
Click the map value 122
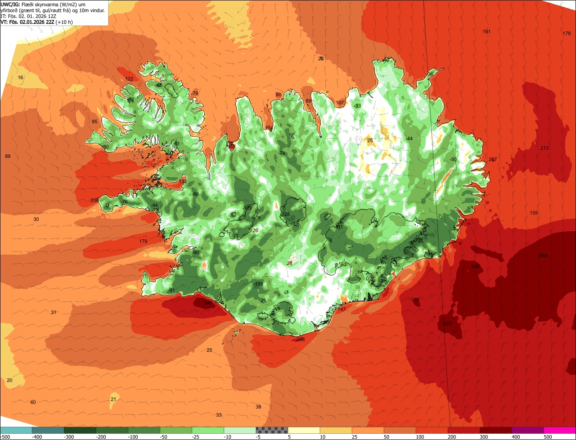(x=129, y=79)
